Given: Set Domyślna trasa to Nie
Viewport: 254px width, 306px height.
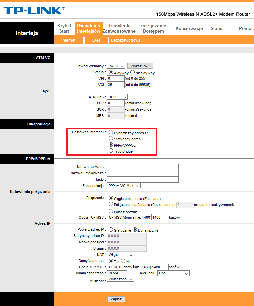Looking at the screenshot, I should (123, 261).
